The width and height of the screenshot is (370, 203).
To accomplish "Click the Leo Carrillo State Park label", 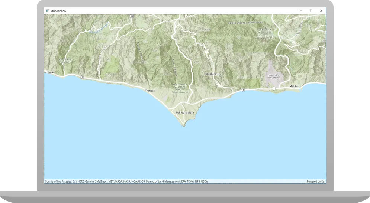I will (x=65, y=61).
